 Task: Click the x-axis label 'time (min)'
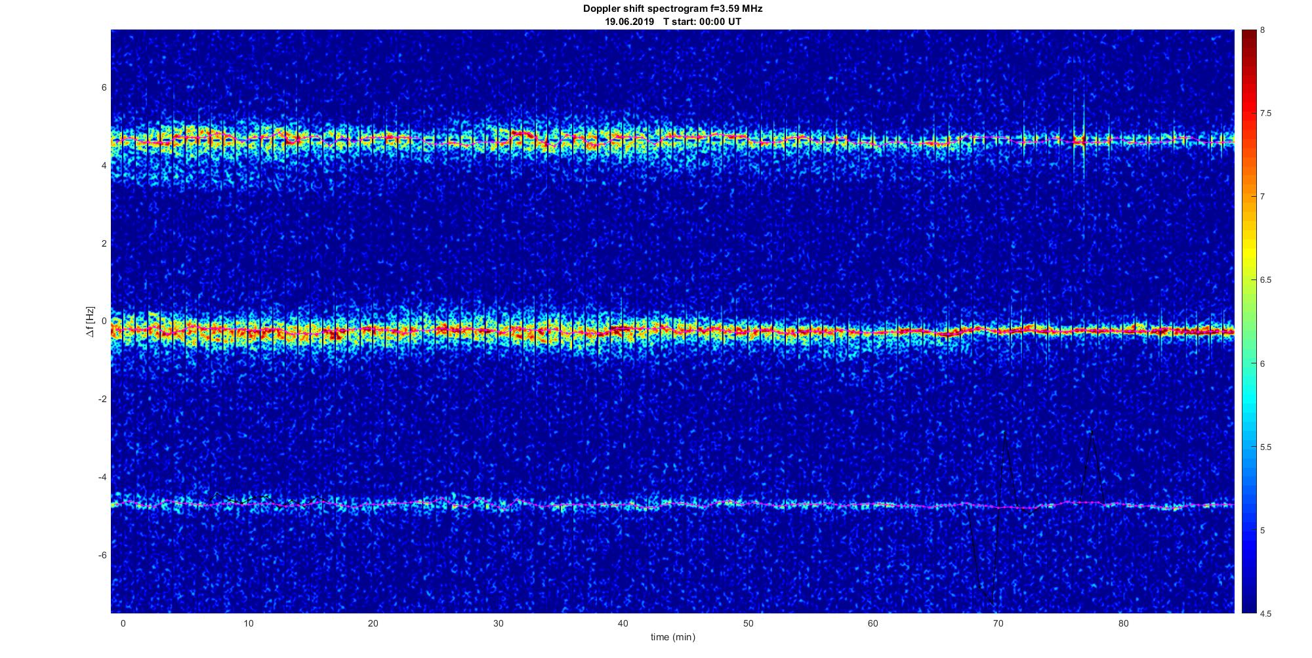672,637
